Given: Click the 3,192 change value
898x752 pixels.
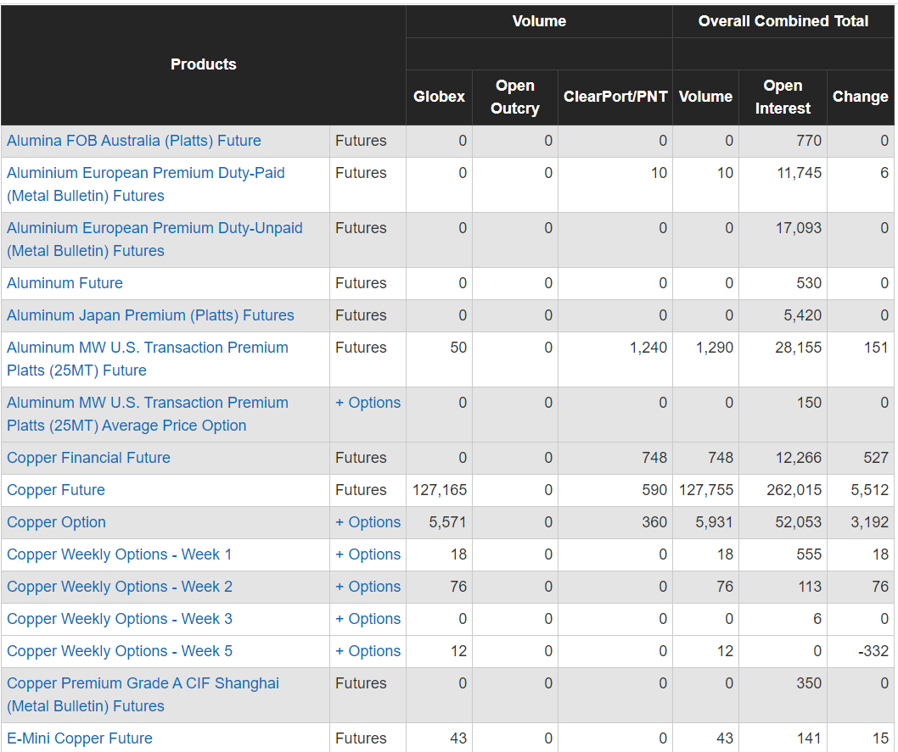Looking at the screenshot, I should pos(869,522).
